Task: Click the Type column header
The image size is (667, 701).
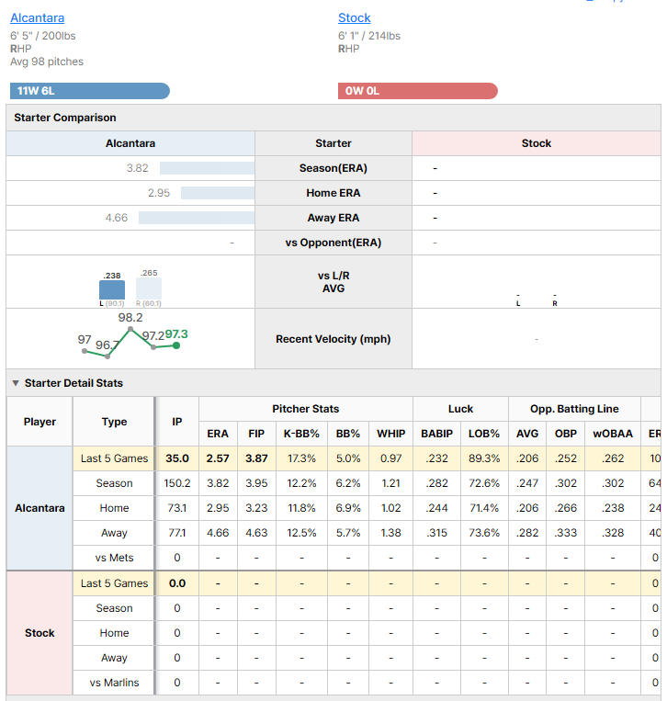Action: click(x=114, y=422)
